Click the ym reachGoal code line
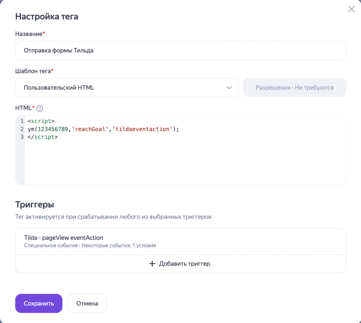Screen dimensions: 361x323 (x=103, y=129)
